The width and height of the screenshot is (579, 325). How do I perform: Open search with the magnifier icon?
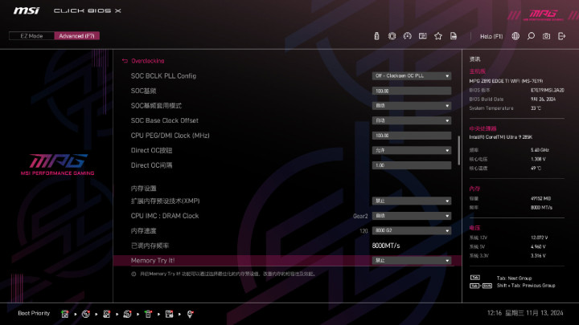pos(531,36)
